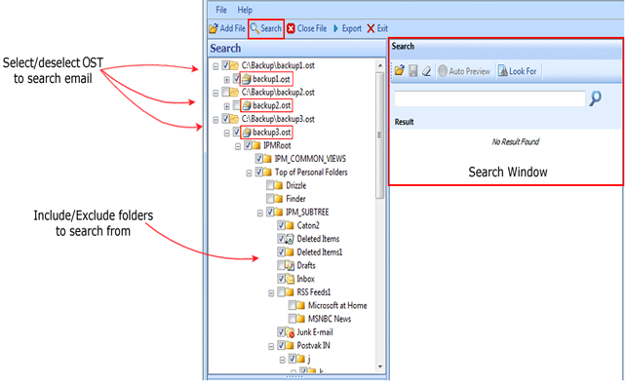Select Top of Personal Folders item
This screenshot has height=386, width=626.
(311, 173)
